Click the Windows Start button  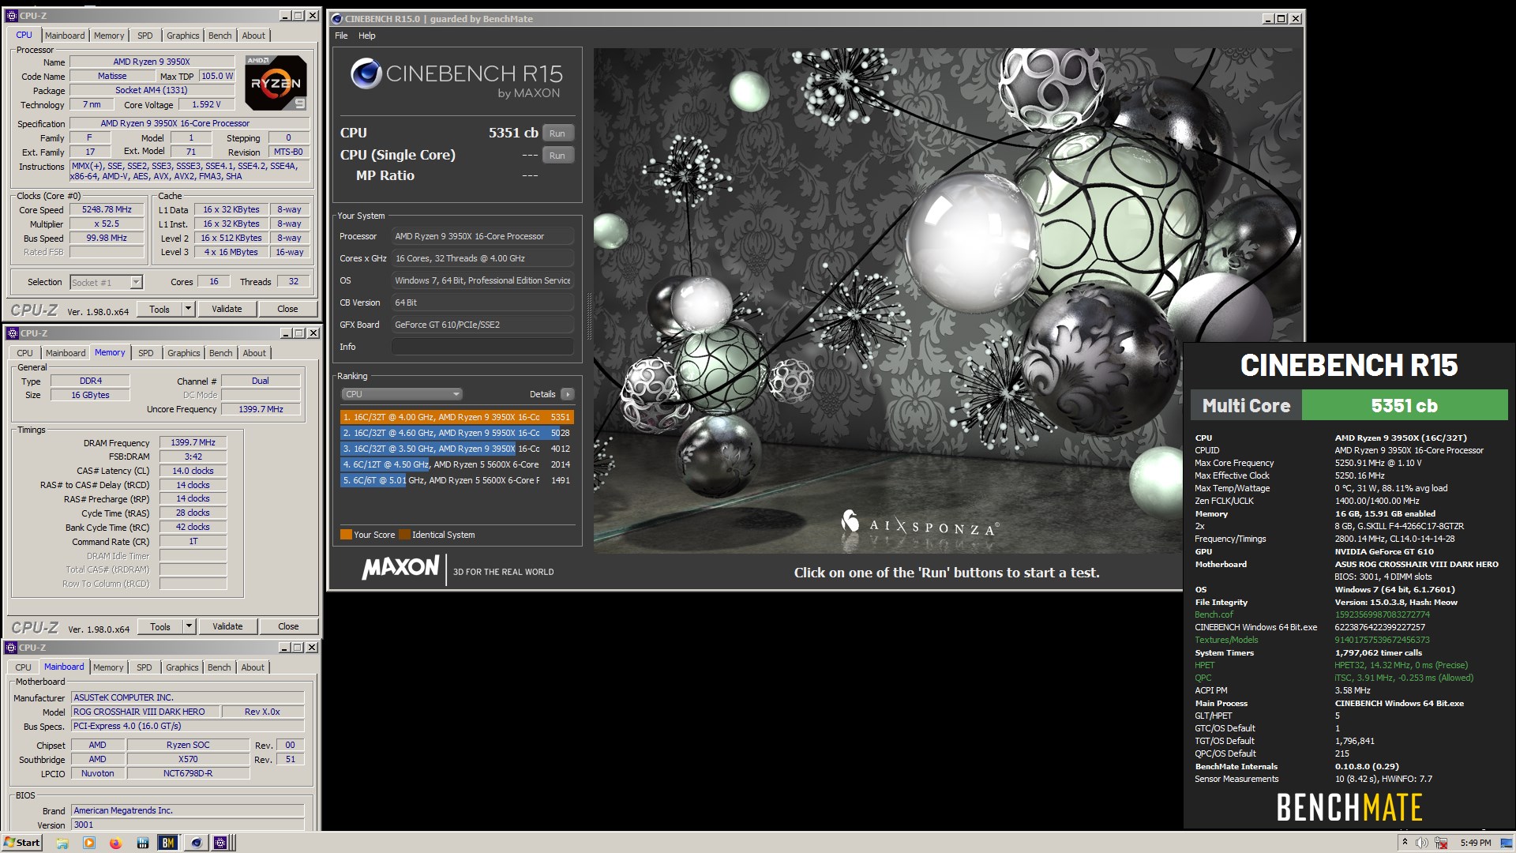[x=22, y=843]
